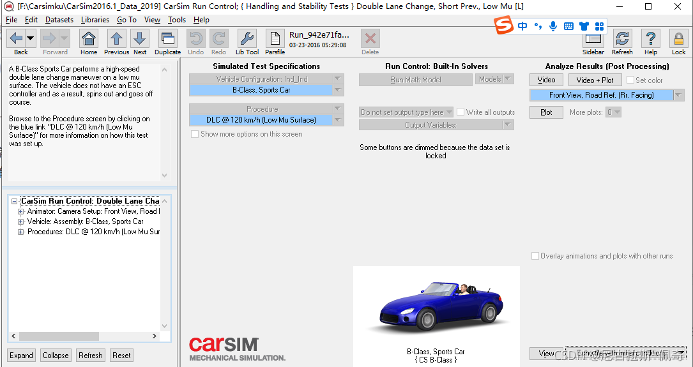Click the skin shirt icon in IME bar
This screenshot has height=367, width=693.
tap(584, 27)
